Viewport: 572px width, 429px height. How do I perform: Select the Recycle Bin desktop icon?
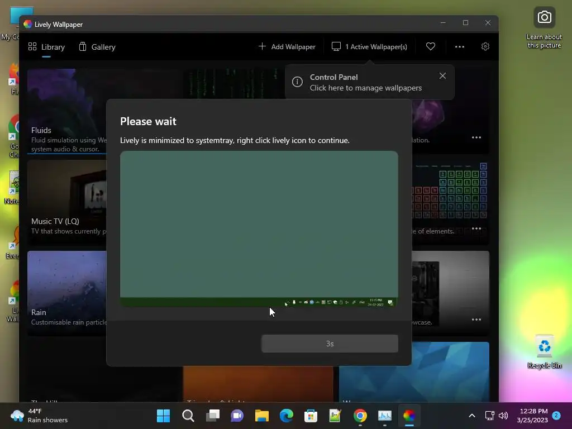544,352
